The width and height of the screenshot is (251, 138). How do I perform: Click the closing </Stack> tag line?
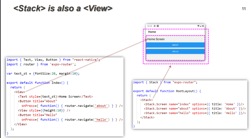click(x=148, y=117)
